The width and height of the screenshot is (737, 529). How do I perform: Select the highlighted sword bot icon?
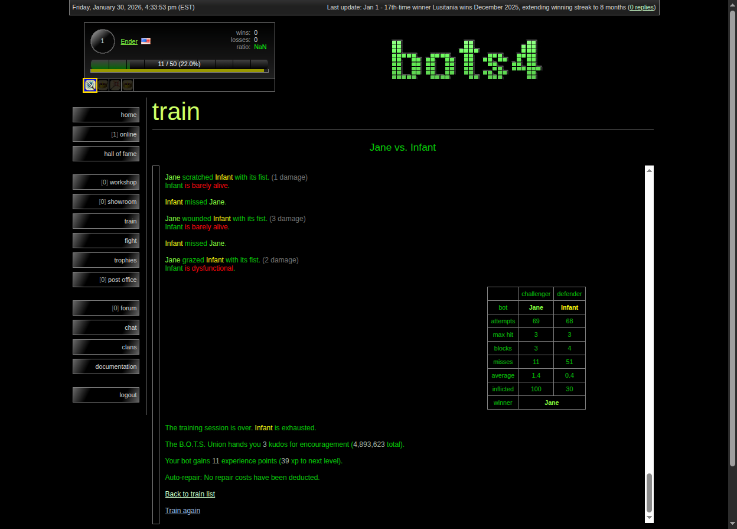point(90,85)
